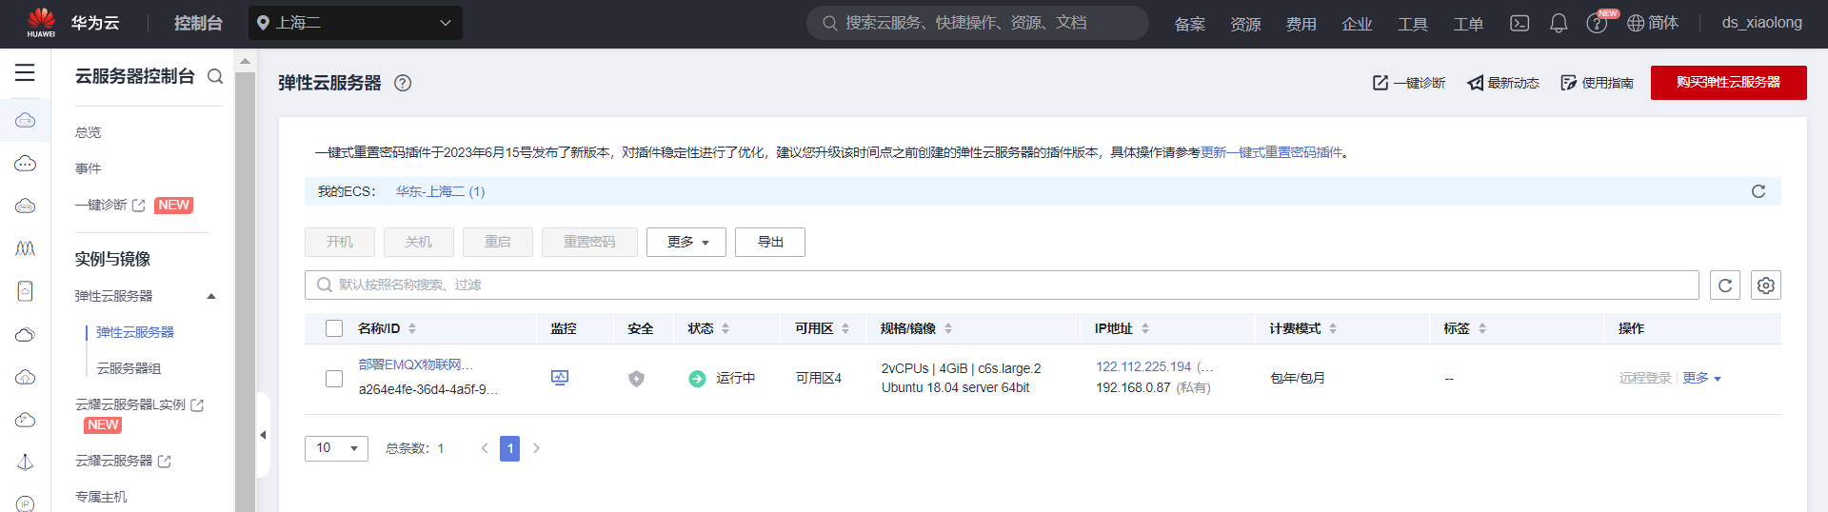
Task: Change page size dropdown showing 10
Action: point(336,448)
